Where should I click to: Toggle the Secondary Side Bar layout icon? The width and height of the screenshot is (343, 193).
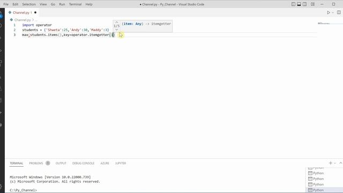[305, 4]
